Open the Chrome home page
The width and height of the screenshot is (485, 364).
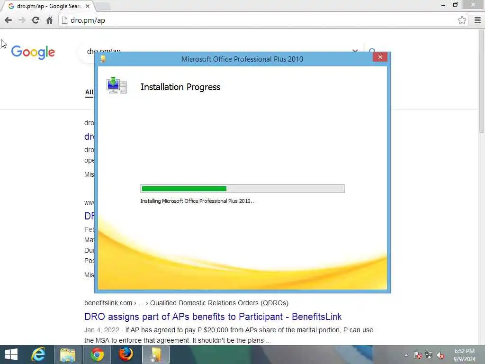[x=49, y=20]
